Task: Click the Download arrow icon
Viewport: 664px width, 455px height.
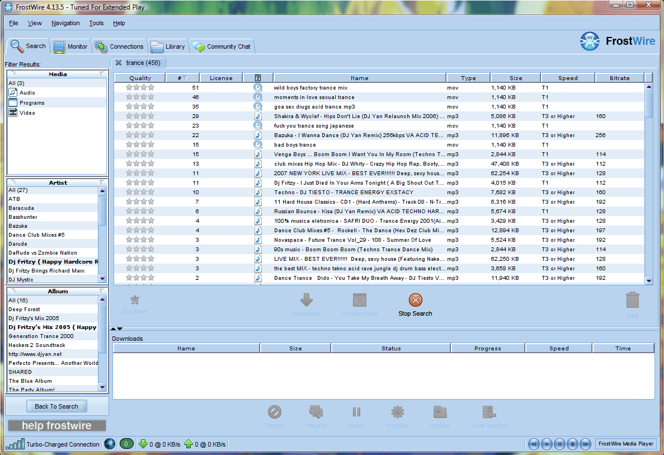Action: (x=306, y=300)
